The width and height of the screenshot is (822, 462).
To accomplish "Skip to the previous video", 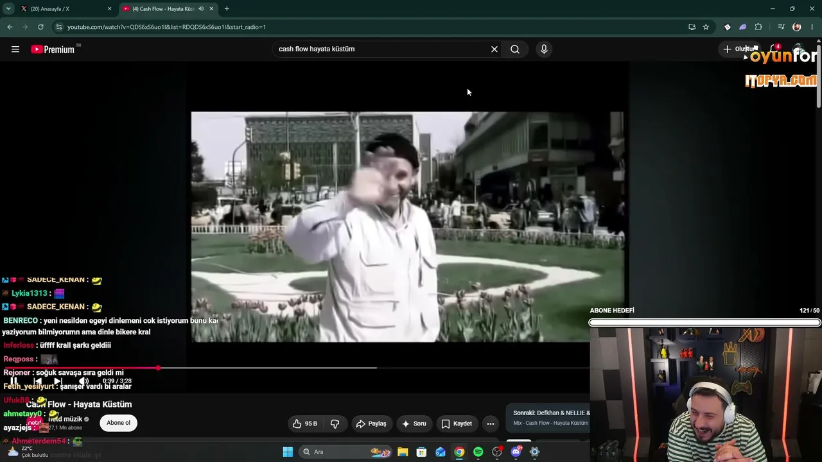I will (37, 381).
